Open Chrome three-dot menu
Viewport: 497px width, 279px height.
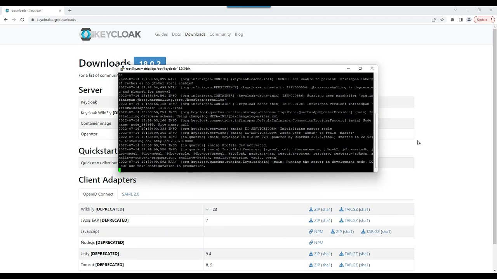[x=492, y=20]
